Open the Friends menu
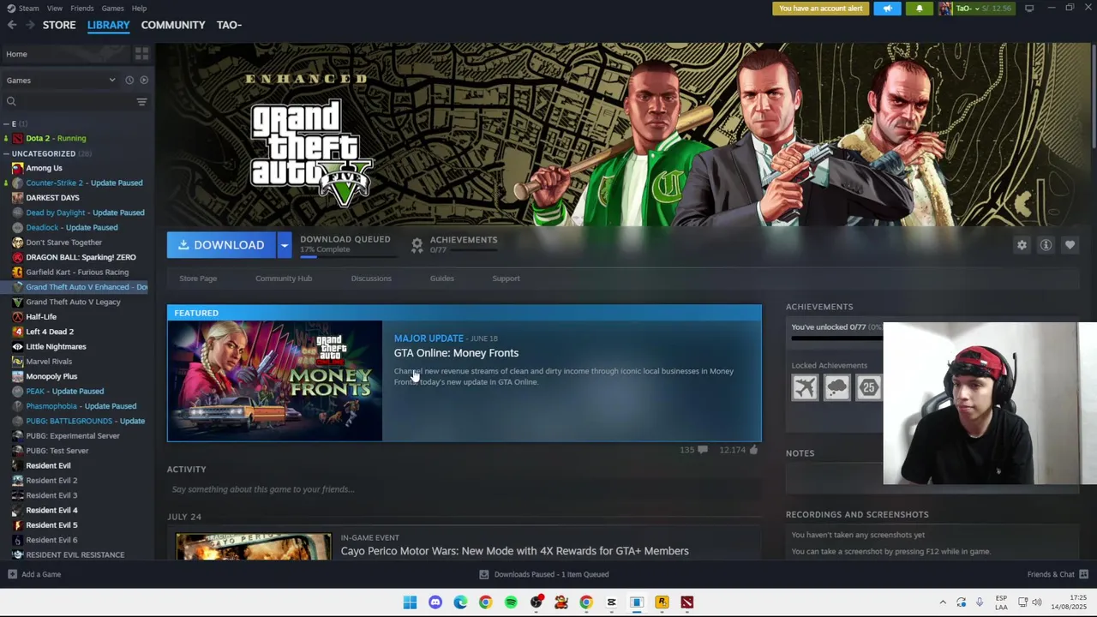The image size is (1097, 617). tap(82, 8)
